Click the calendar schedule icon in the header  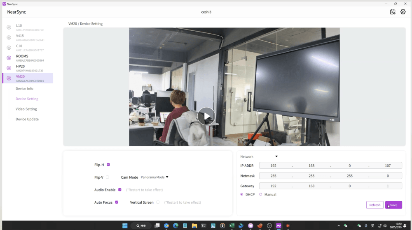pyautogui.click(x=393, y=12)
